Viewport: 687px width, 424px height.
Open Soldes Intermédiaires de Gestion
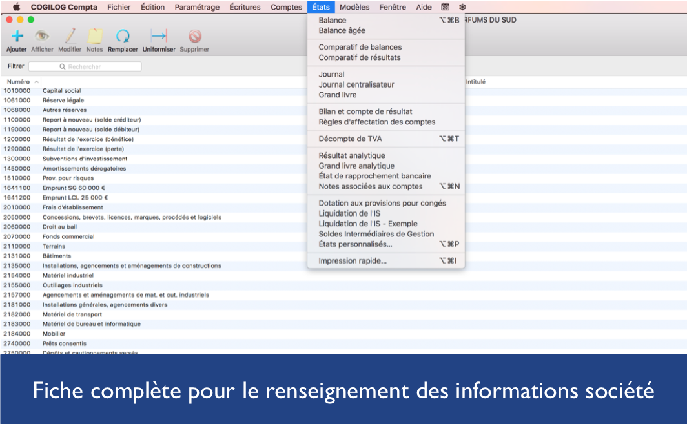[x=386, y=234]
